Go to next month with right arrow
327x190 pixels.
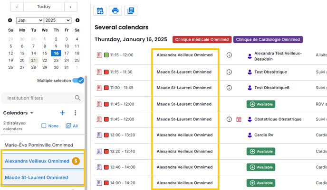[77, 20]
